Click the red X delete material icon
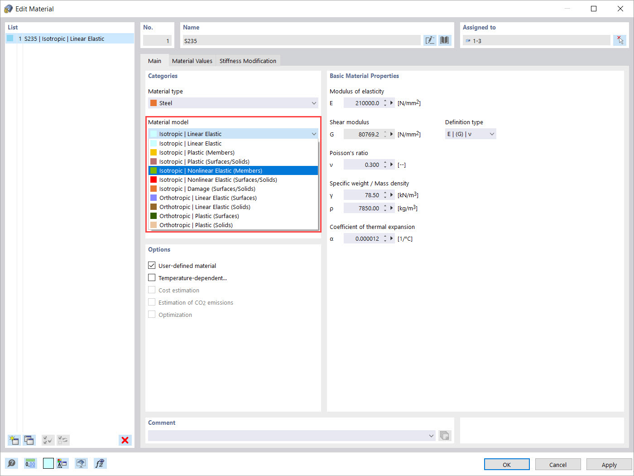The height and width of the screenshot is (476, 634). (x=125, y=440)
